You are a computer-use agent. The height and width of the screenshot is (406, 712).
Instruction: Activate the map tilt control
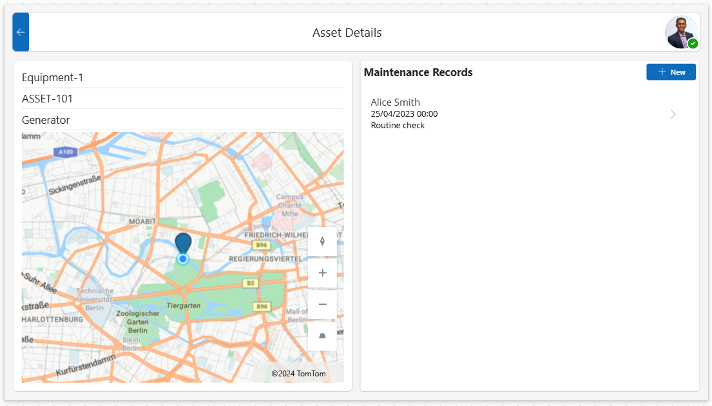pos(322,336)
